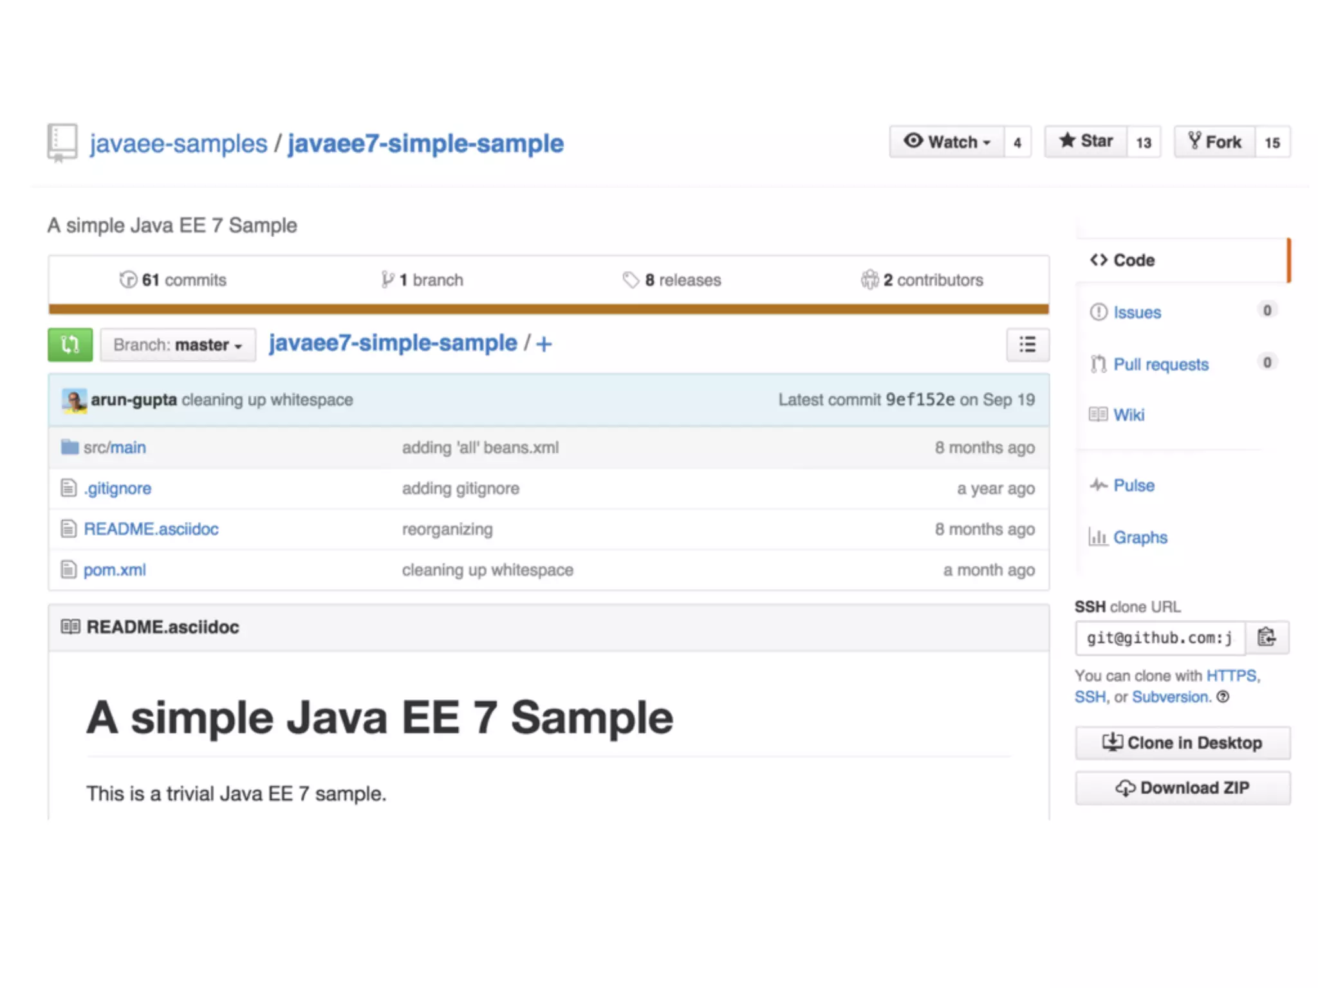
Task: Open the Pull requests tab
Action: coord(1160,364)
